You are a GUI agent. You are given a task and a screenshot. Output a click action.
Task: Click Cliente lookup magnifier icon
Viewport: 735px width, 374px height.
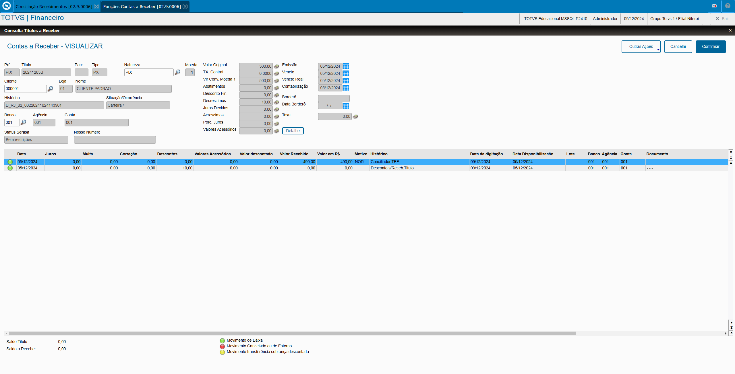[50, 89]
